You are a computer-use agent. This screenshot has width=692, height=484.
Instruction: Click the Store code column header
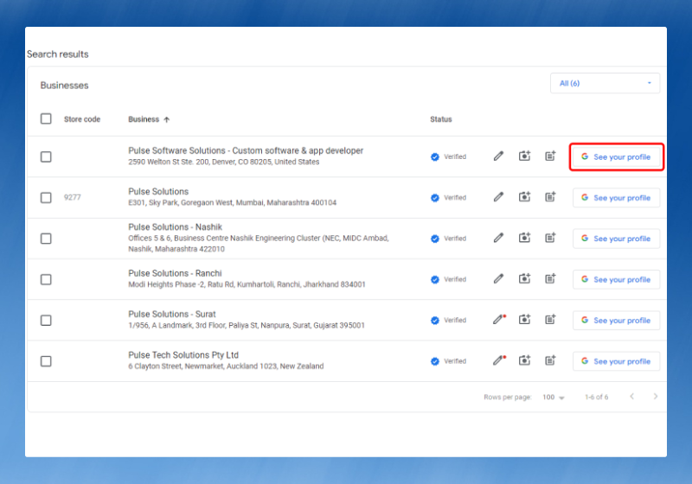(x=82, y=119)
